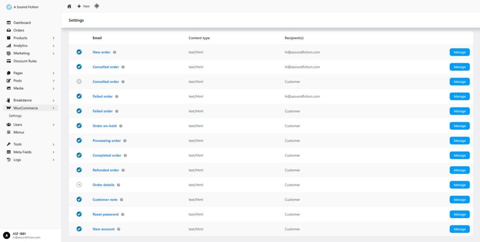
Task: Click Manage for the Completed order email
Action: point(459,155)
